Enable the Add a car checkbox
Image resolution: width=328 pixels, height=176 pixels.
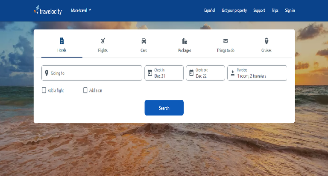(85, 90)
